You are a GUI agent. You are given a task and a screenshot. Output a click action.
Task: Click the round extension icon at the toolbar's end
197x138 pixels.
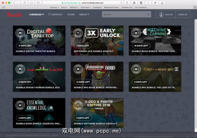(162, 3)
